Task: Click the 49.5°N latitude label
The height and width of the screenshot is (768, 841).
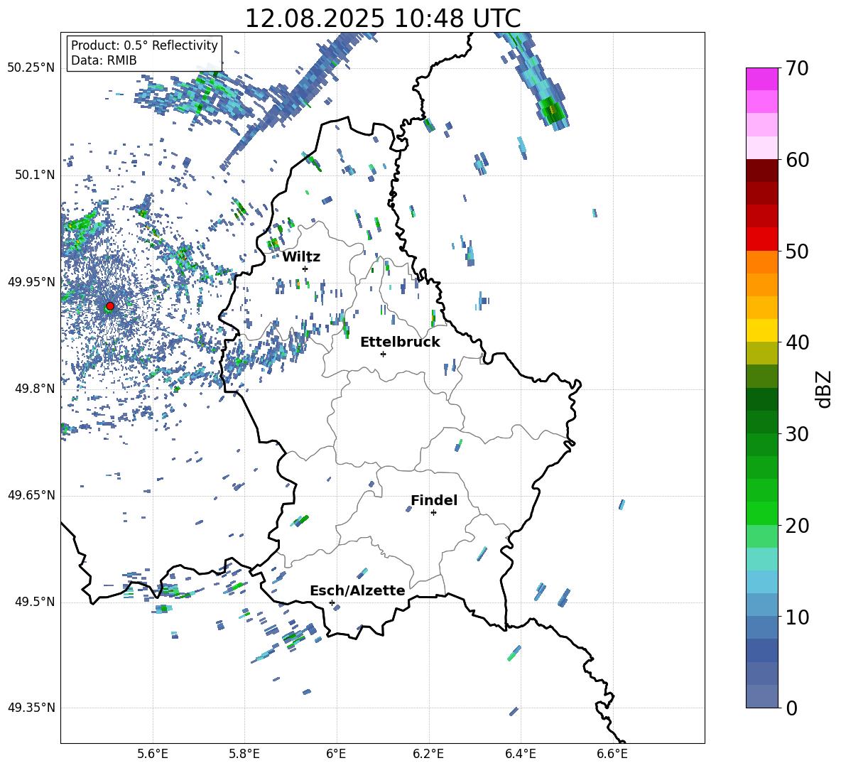Action: [x=34, y=601]
